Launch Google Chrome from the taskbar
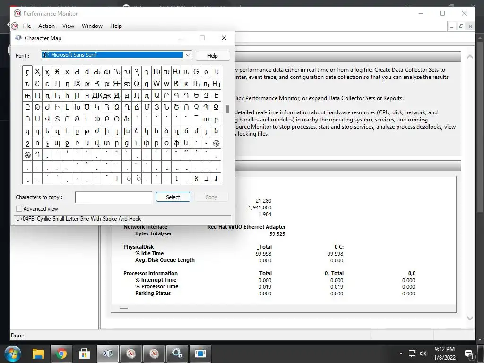Screen dimensions: 484x363 click(x=61, y=354)
